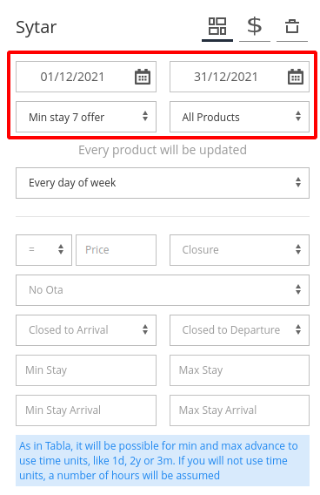Click the Min Stay field
320x495 pixels.
click(86, 370)
